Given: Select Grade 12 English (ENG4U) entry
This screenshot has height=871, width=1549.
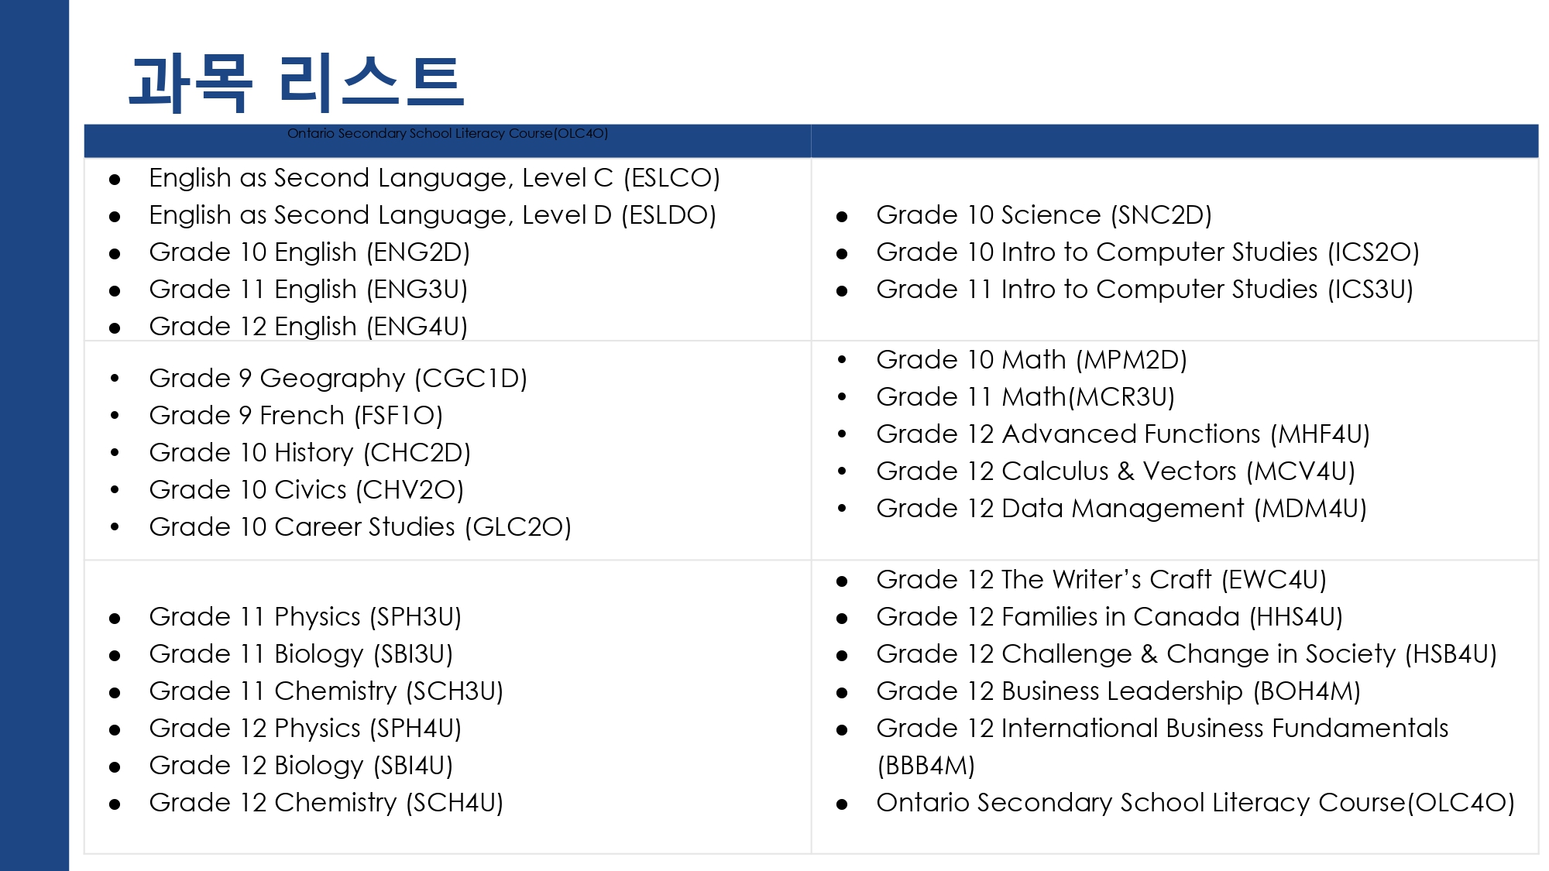Looking at the screenshot, I should pos(308,327).
